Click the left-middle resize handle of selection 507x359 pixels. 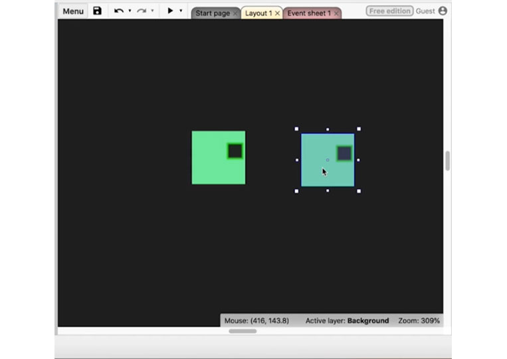point(297,160)
